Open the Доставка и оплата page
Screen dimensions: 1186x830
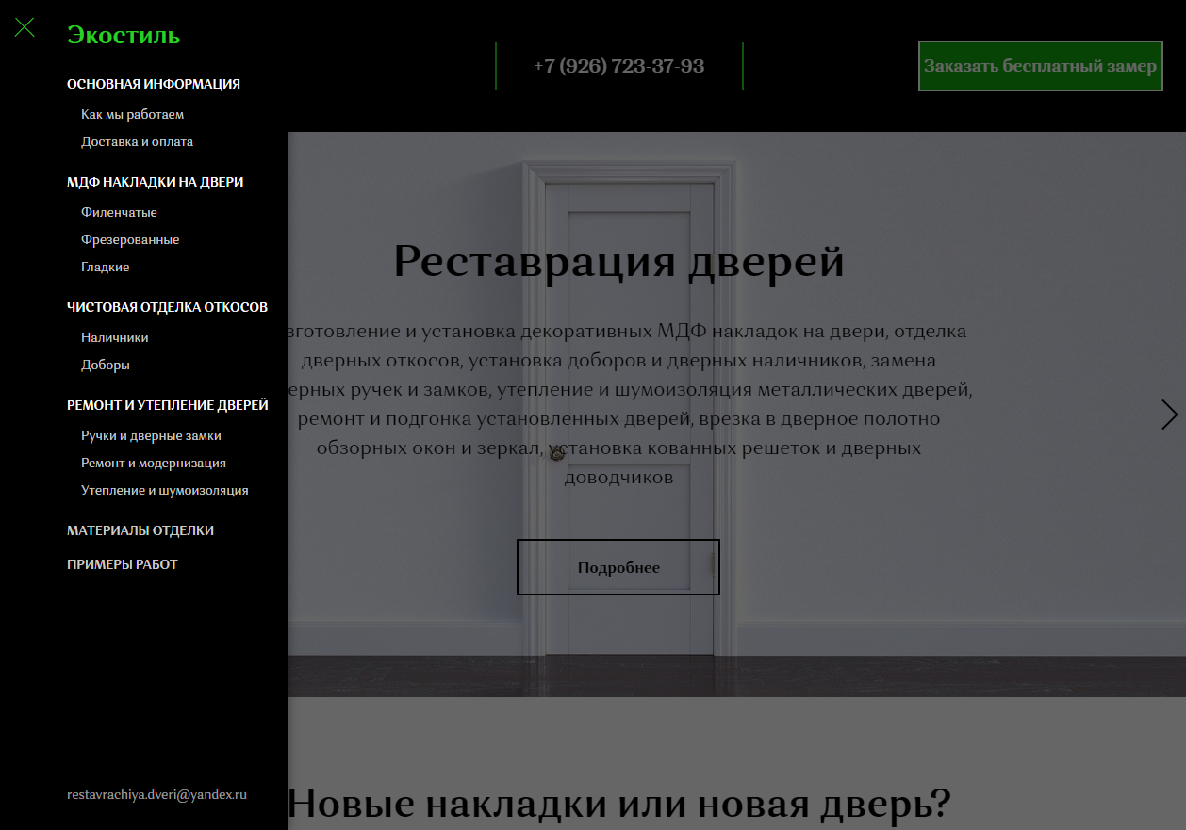(x=137, y=141)
